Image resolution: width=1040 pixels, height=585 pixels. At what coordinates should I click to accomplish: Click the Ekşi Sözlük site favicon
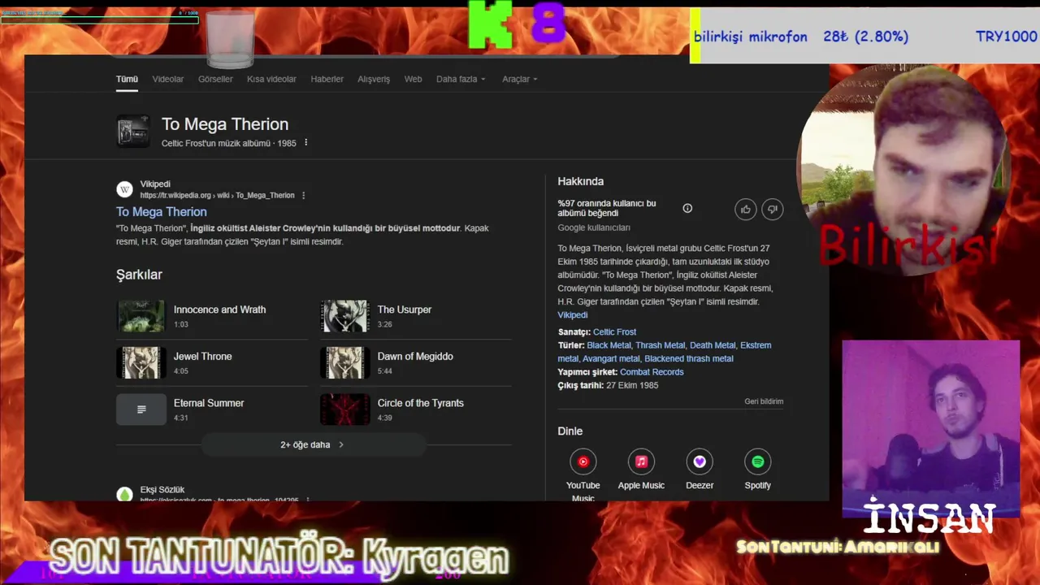pyautogui.click(x=124, y=493)
